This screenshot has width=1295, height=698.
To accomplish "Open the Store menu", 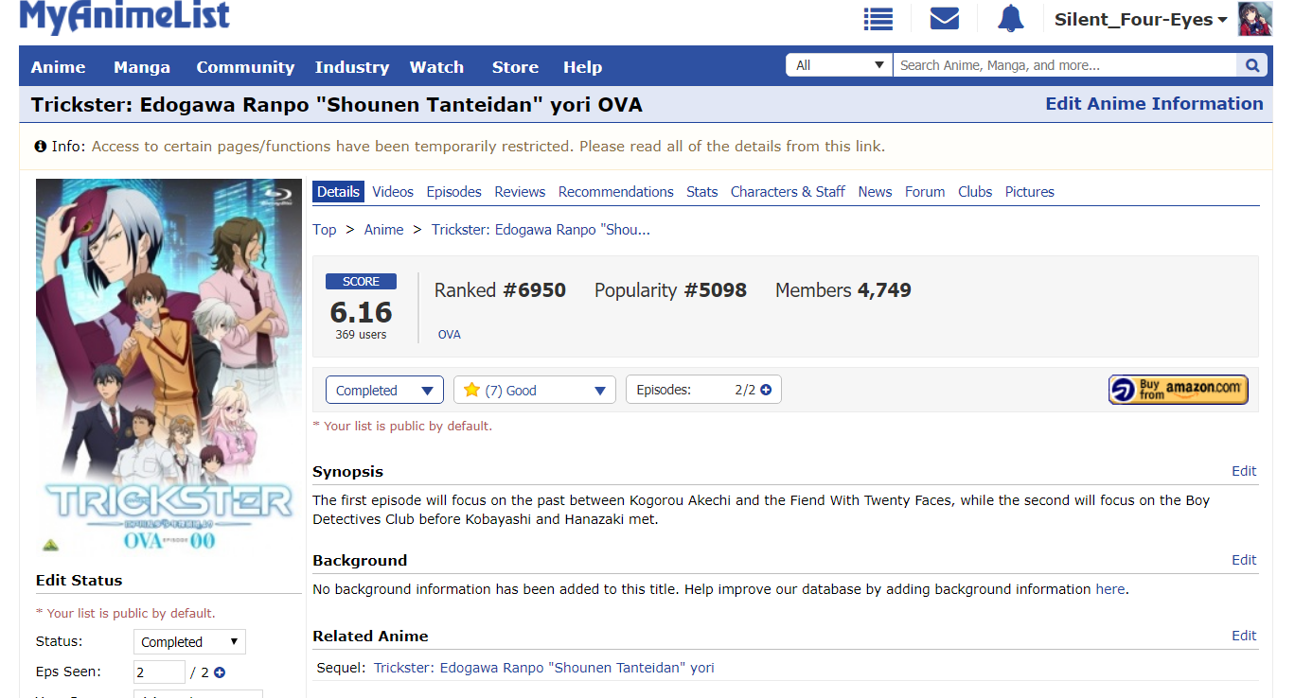I will pyautogui.click(x=515, y=67).
